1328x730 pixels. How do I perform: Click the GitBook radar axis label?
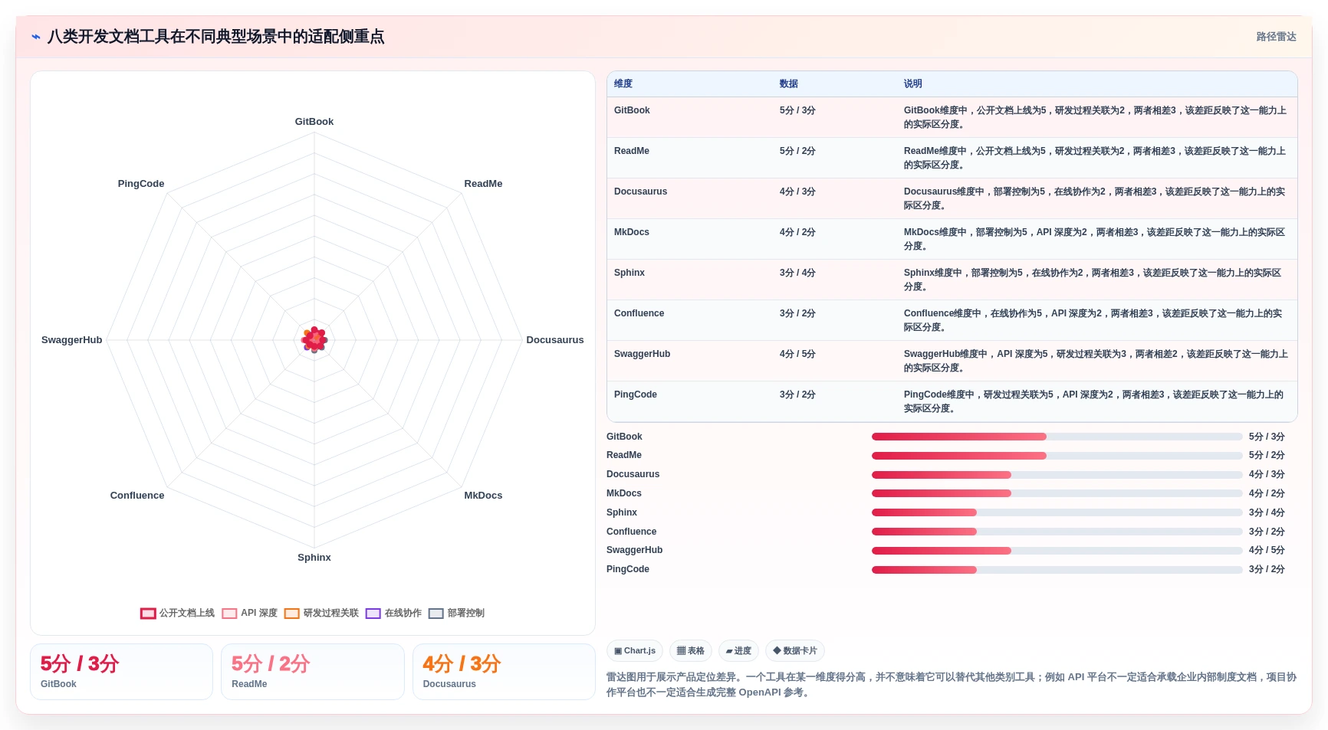(x=314, y=122)
